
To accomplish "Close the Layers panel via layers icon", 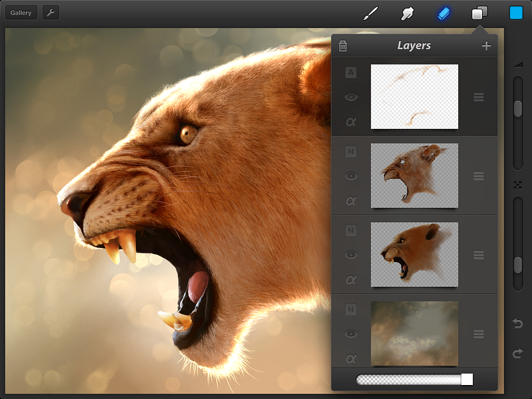I will (479, 13).
